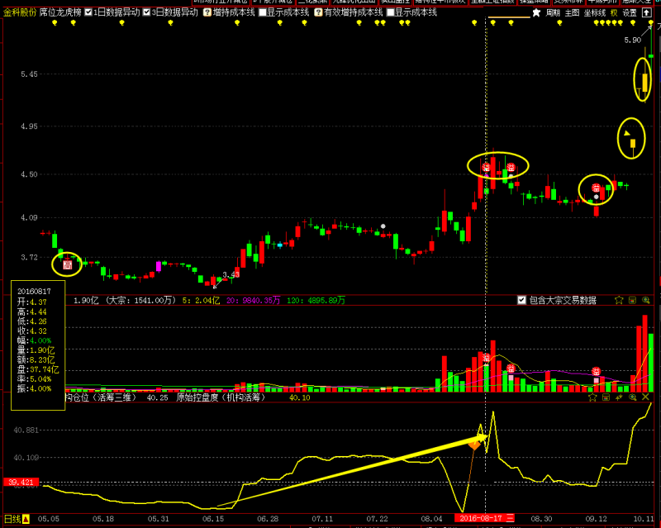
Task: Open the volume panel window layout icon
Action: coord(632,300)
